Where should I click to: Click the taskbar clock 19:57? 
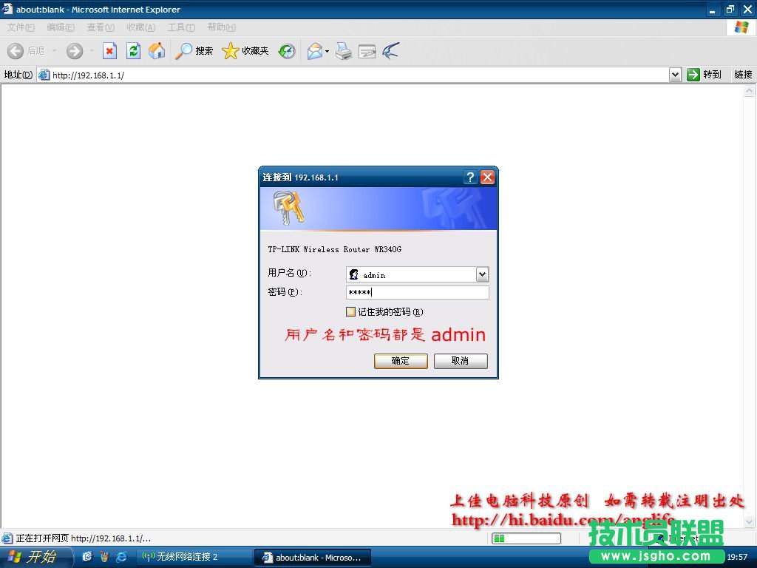737,557
